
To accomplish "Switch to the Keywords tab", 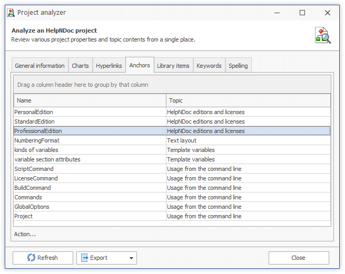I will [x=209, y=66].
